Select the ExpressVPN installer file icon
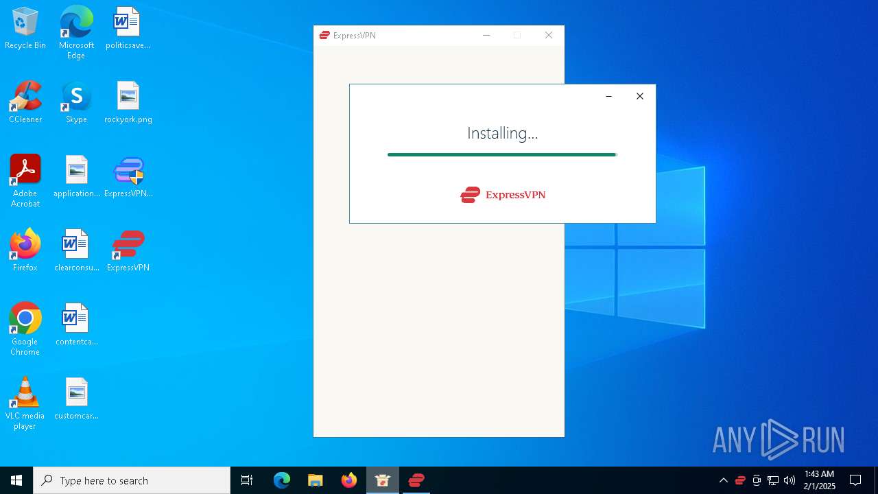The image size is (878, 494). pyautogui.click(x=128, y=176)
